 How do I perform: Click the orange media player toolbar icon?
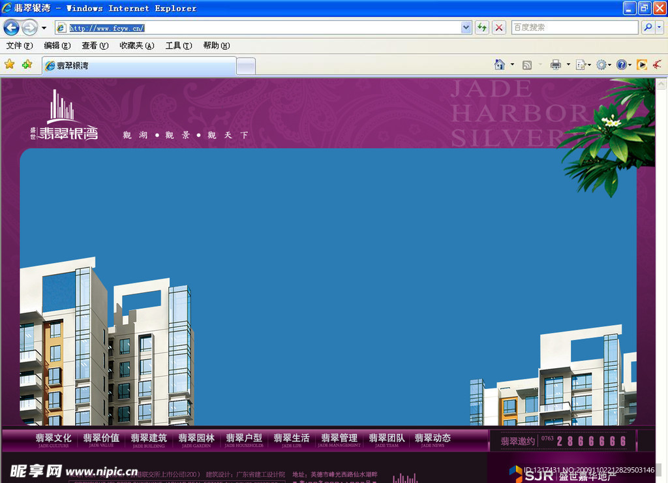[642, 65]
